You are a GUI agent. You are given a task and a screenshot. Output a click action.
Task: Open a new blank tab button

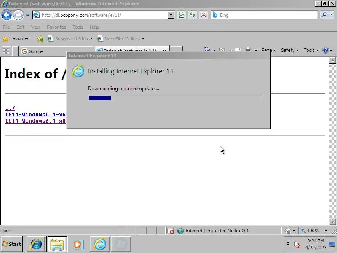point(177,49)
